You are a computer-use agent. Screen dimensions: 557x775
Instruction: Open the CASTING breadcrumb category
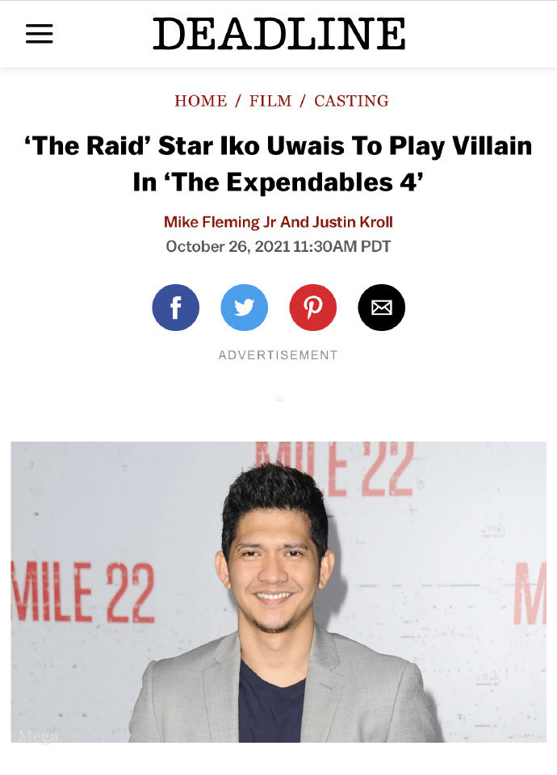point(351,101)
